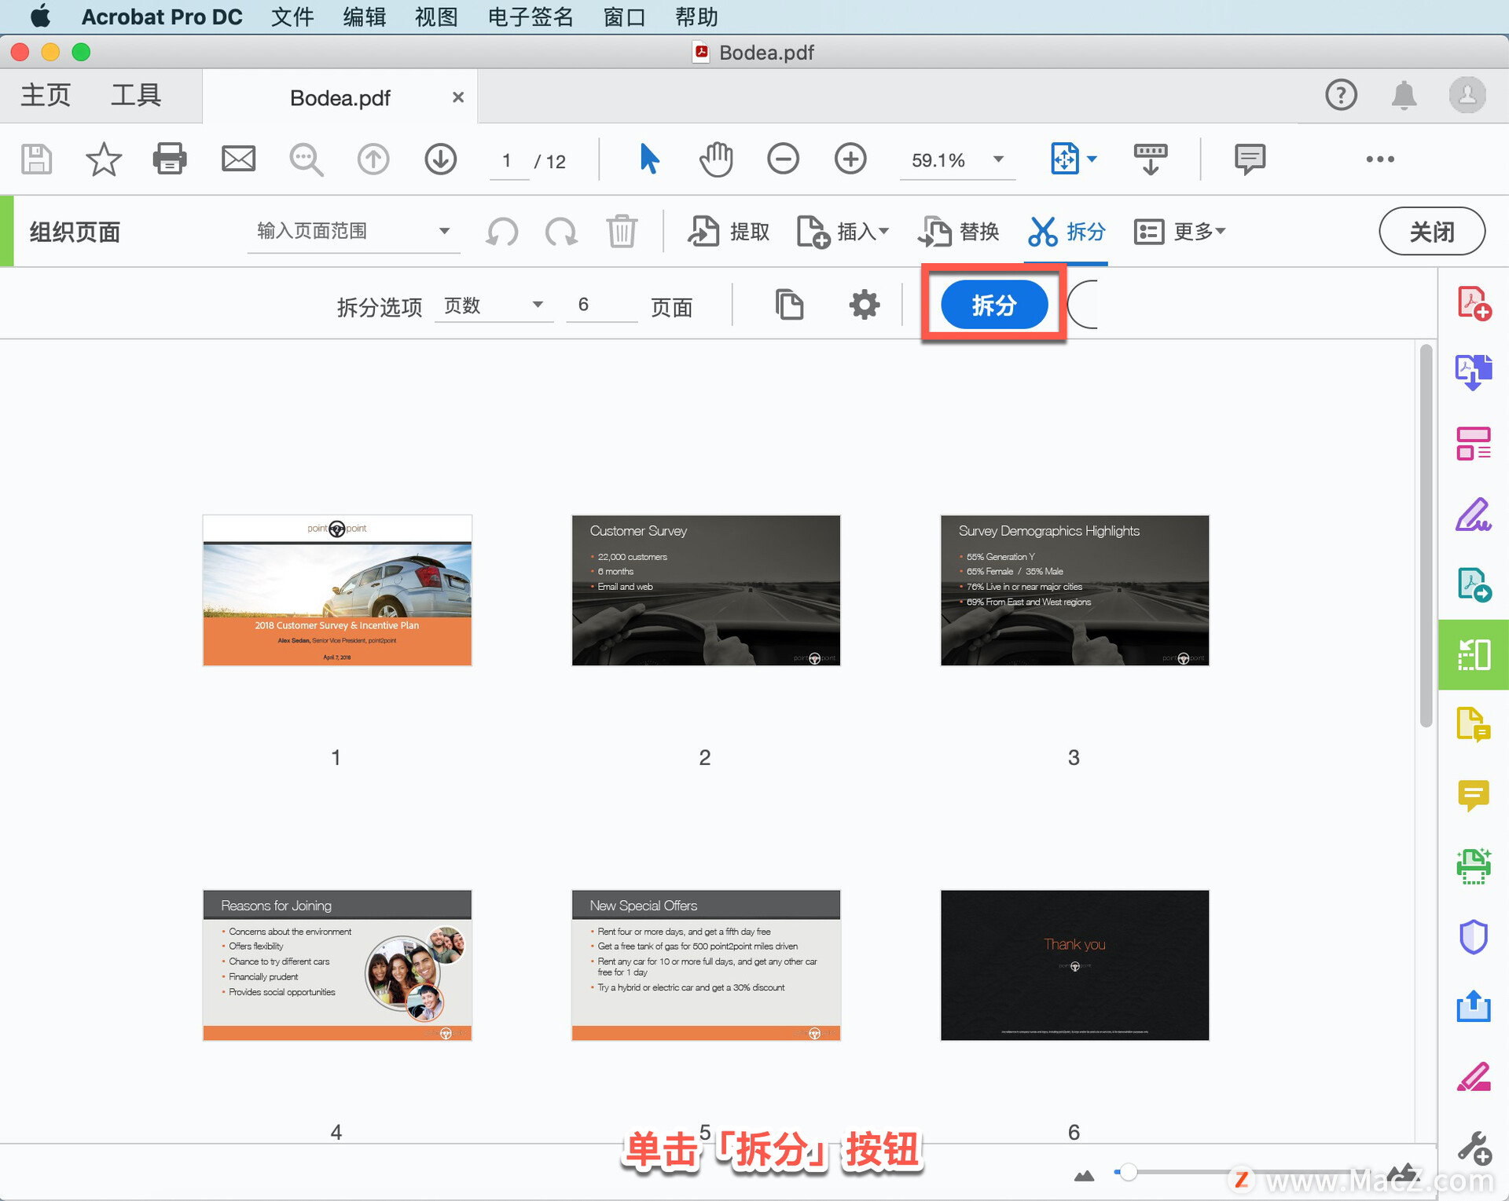
Task: Click the blue 拆分 (Split) button
Action: pos(993,305)
